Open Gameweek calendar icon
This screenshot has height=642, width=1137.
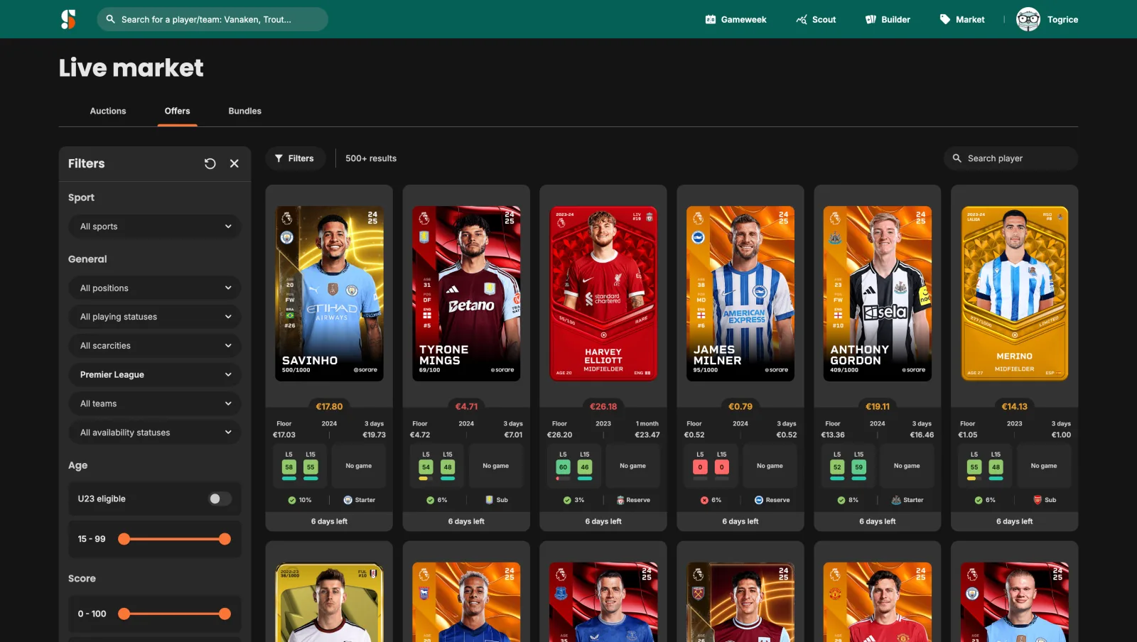tap(710, 19)
